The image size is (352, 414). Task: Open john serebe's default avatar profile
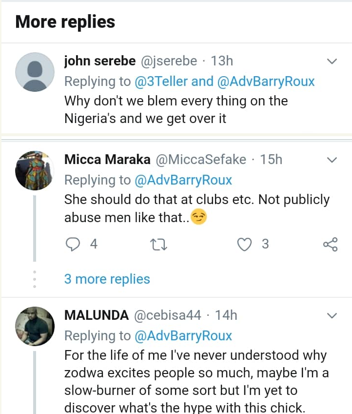[35, 72]
